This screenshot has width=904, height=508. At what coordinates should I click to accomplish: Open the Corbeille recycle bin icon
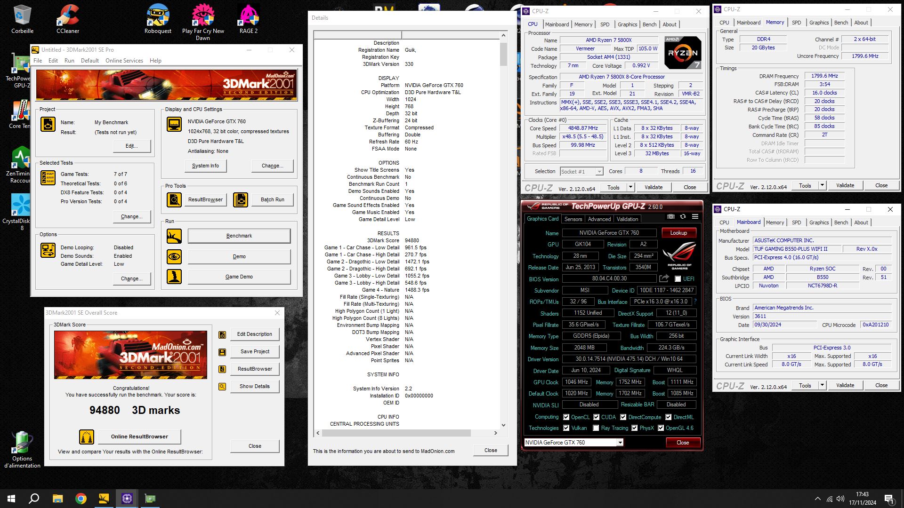pyautogui.click(x=22, y=19)
